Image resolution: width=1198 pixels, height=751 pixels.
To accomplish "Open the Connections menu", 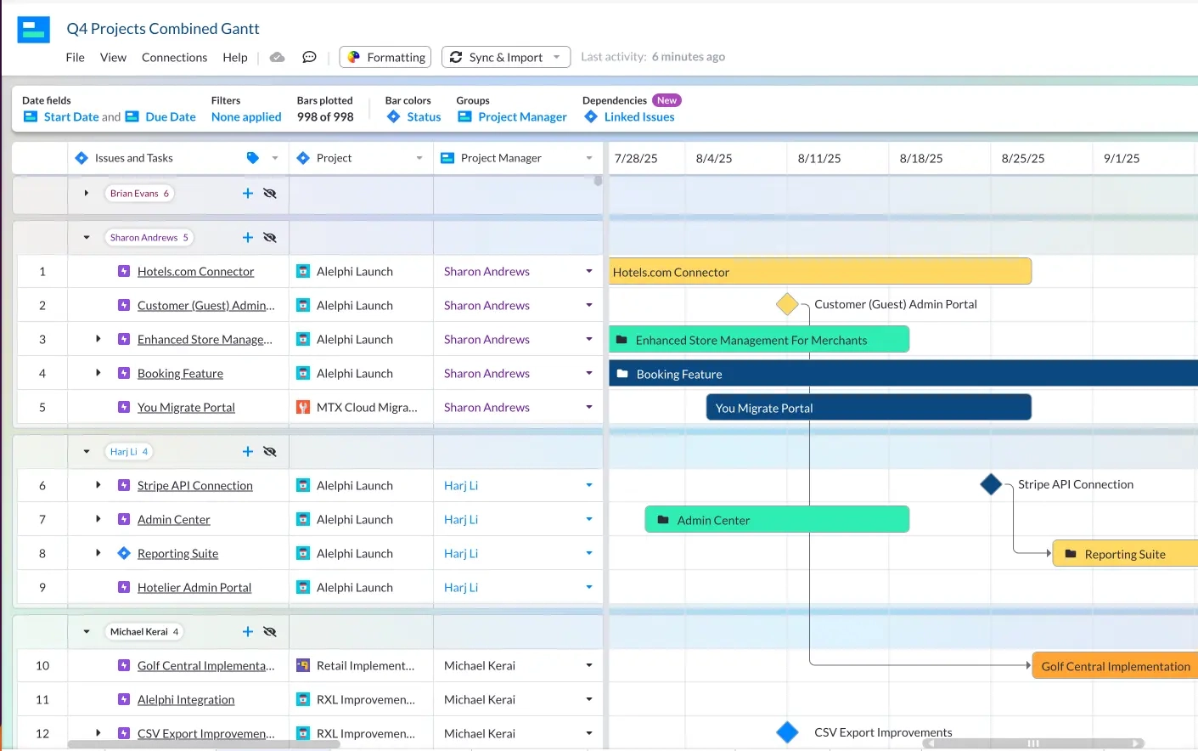I will click(x=174, y=57).
